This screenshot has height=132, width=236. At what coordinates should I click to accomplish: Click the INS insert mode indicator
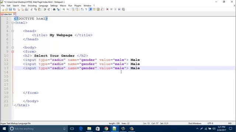click(x=230, y=124)
